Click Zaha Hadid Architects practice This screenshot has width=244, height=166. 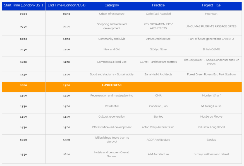click(x=158, y=74)
